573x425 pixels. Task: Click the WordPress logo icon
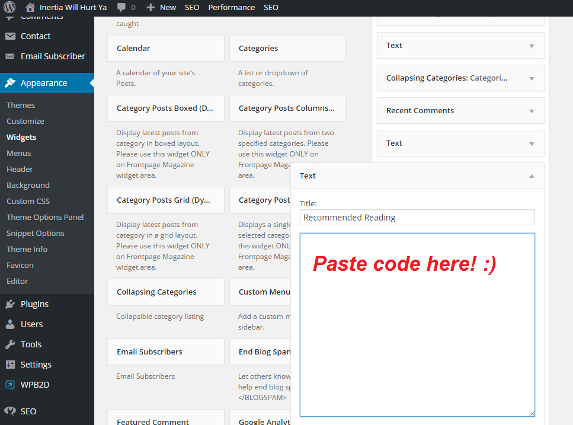pyautogui.click(x=9, y=7)
